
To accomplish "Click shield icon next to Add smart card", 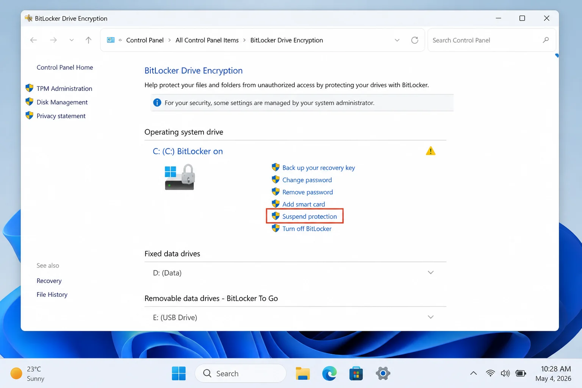I will (275, 204).
